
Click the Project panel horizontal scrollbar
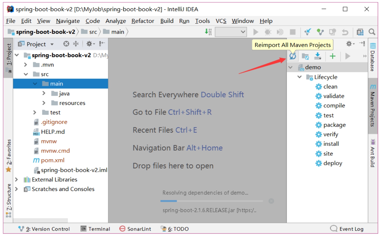click(40, 221)
